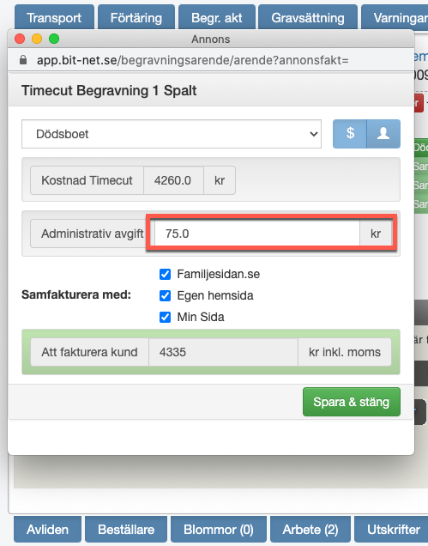Open the Förtäring tab
The height and width of the screenshot is (546, 428).
click(136, 17)
